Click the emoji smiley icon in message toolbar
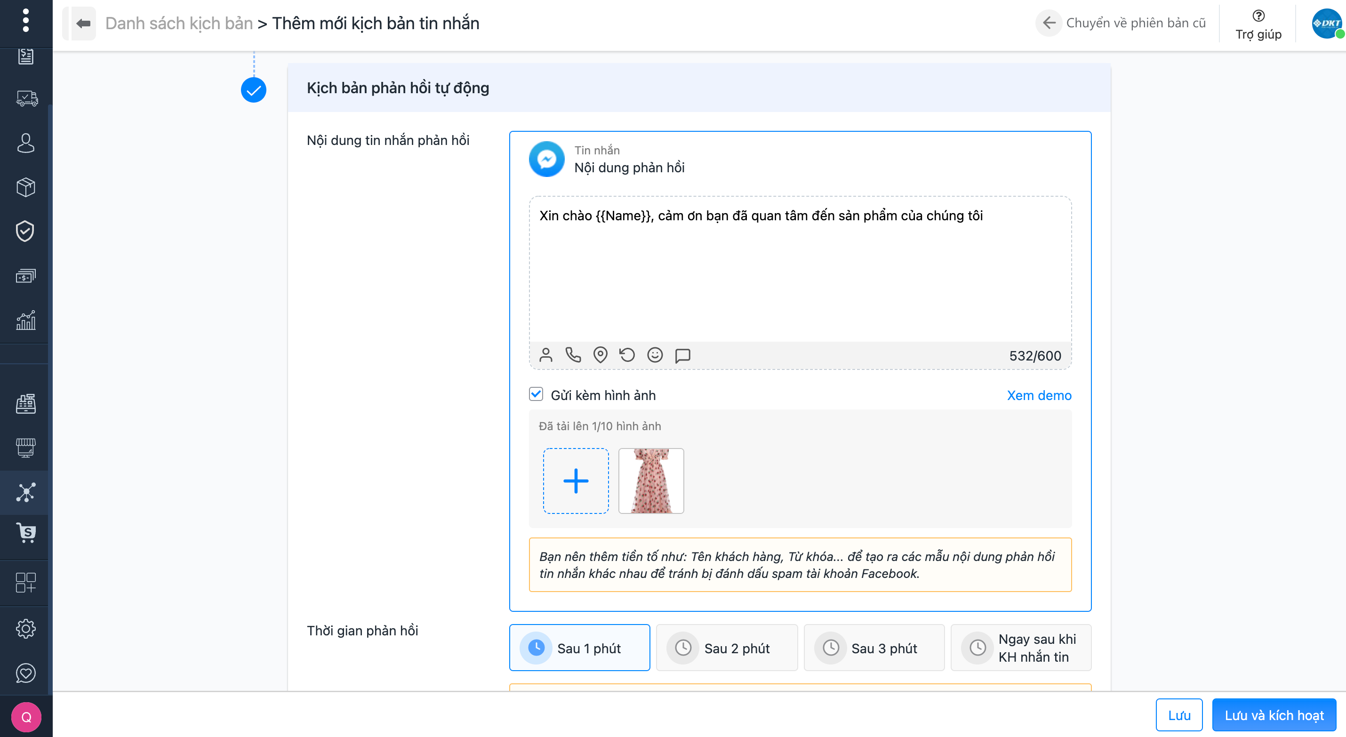Screen dimensions: 1346x737 655,355
